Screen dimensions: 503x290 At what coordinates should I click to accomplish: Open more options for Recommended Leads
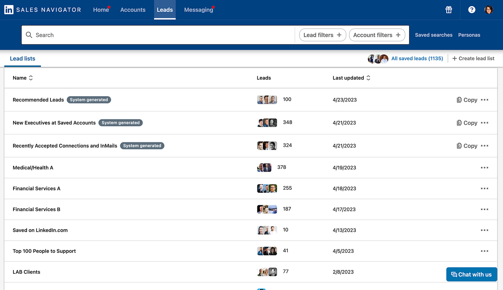pos(485,100)
